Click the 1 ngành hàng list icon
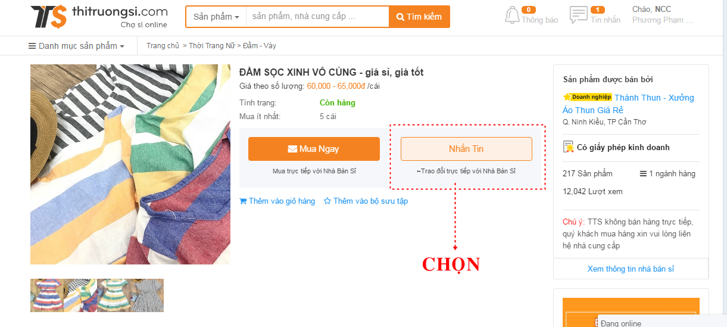Viewport: 727px width, 327px height. [643, 174]
